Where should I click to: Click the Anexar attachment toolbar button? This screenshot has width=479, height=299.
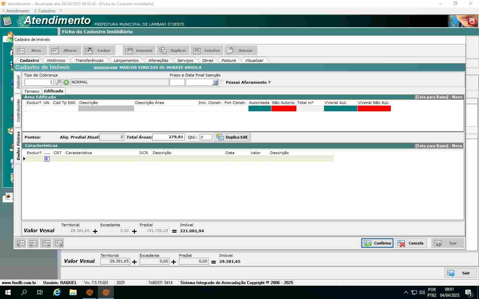coord(240,50)
